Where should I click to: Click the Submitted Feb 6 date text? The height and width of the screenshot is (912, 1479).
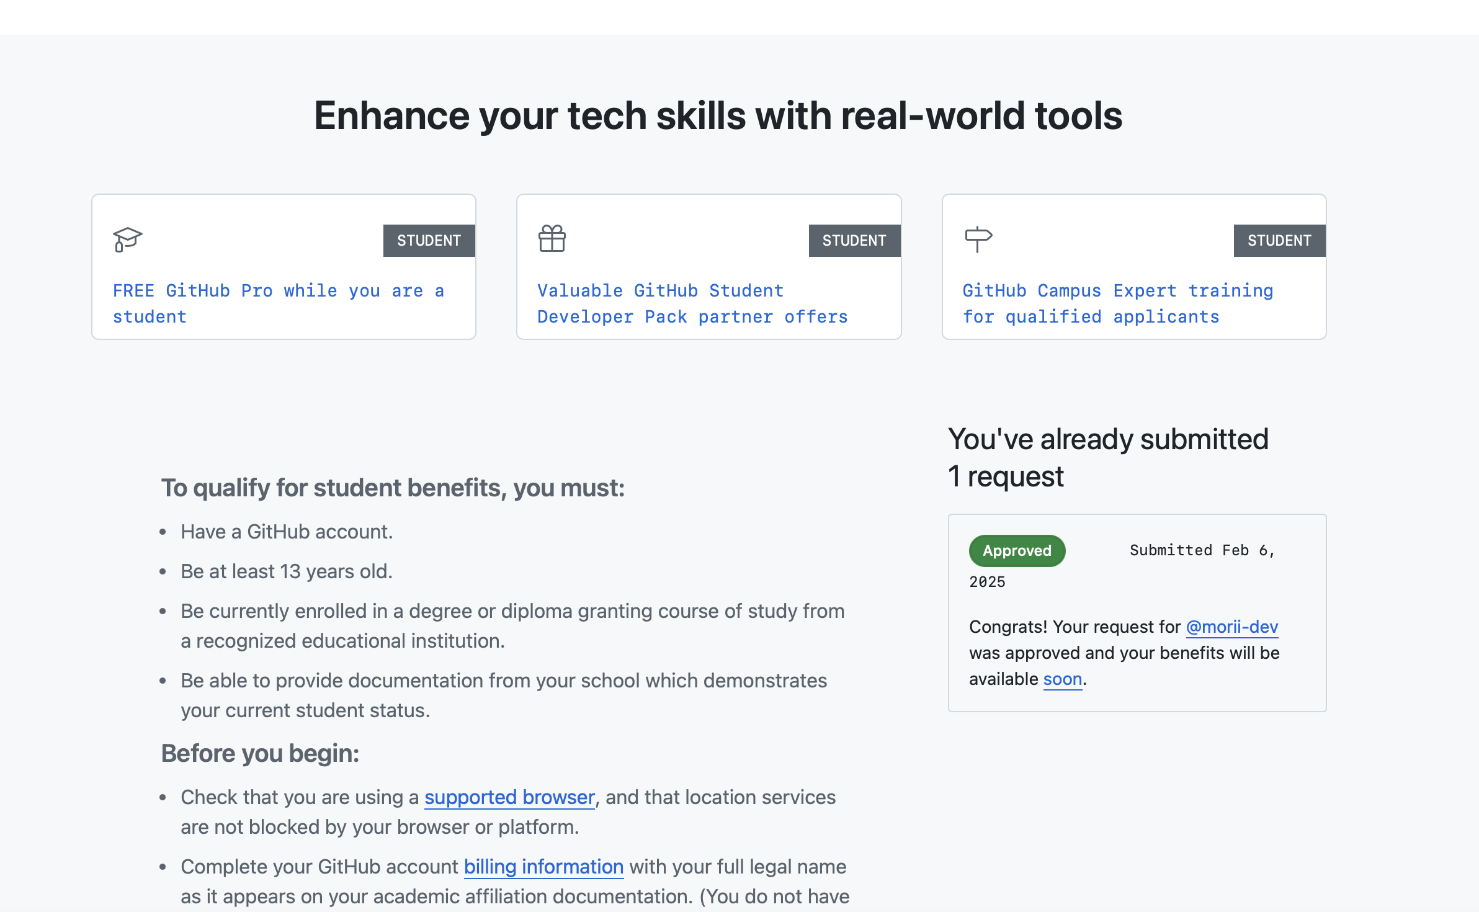(1201, 551)
